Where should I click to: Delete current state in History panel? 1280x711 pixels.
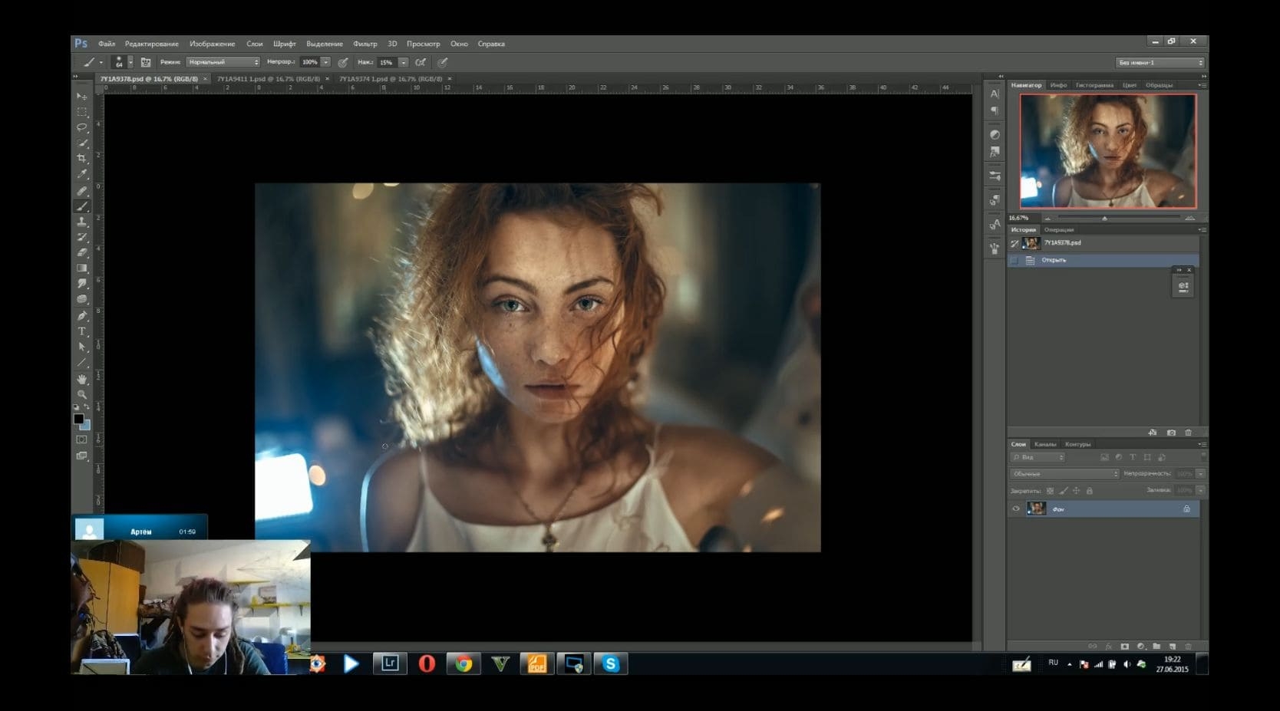[x=1189, y=433]
